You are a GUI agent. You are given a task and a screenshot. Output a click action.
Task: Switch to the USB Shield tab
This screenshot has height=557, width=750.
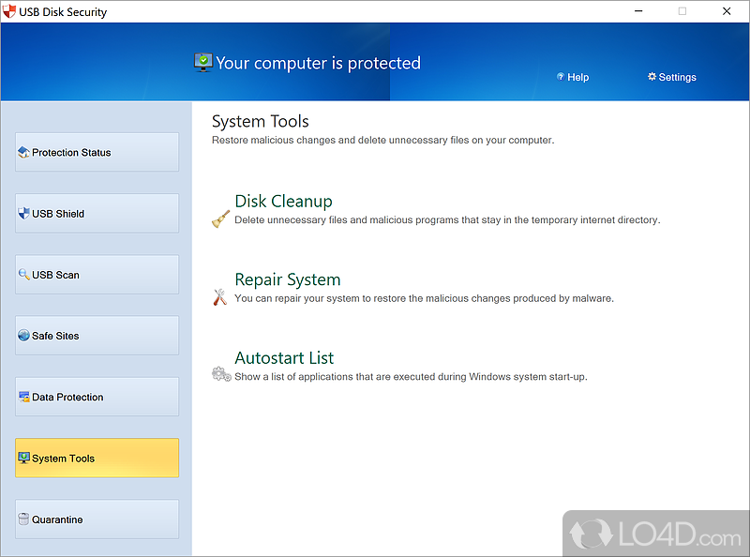point(97,213)
